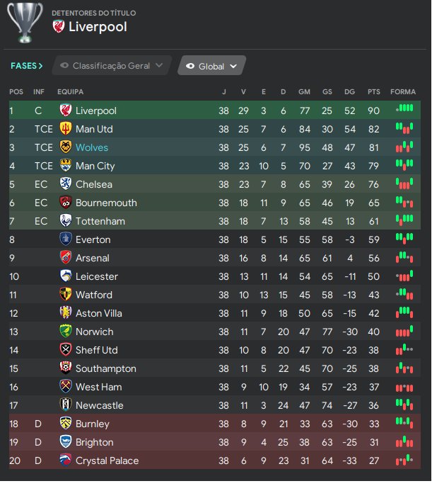
Task: Click the Wolves club badge
Action: pos(66,147)
